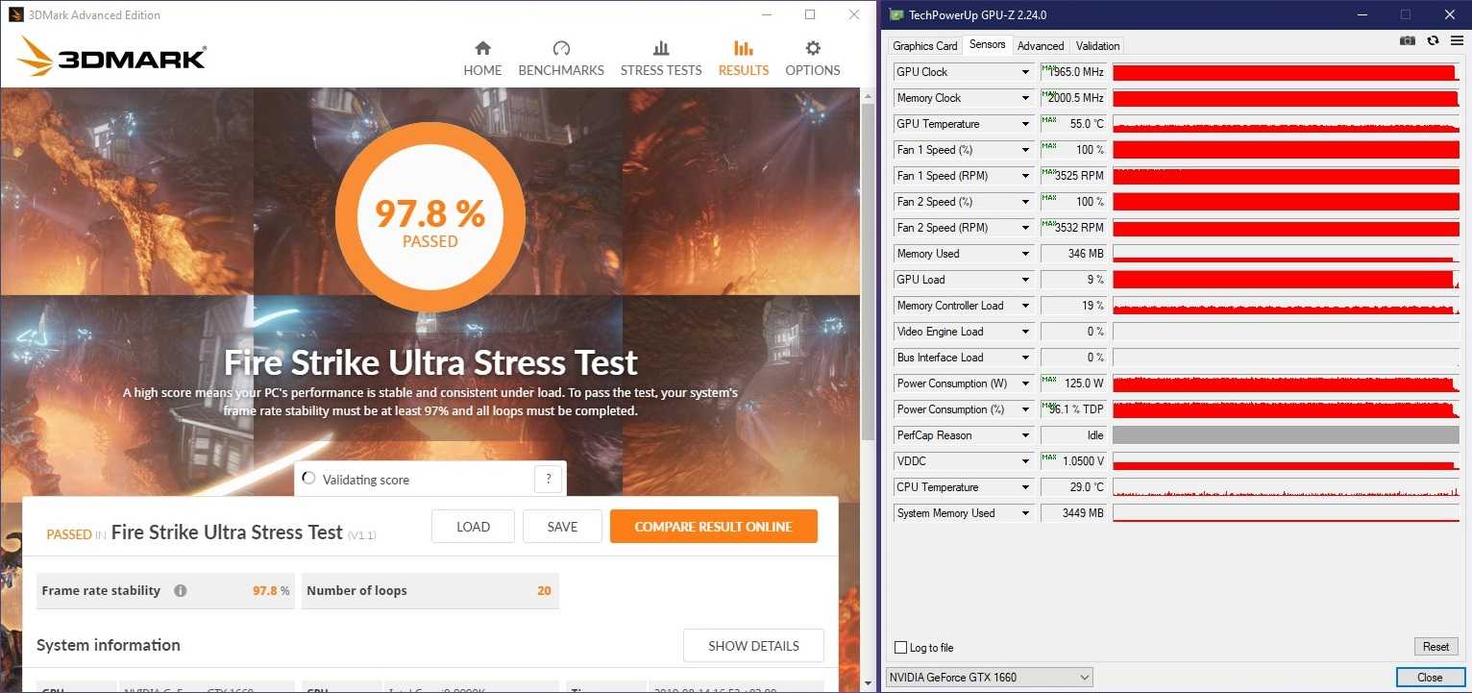
Task: Open the Home section icon in 3DMark
Action: [482, 49]
